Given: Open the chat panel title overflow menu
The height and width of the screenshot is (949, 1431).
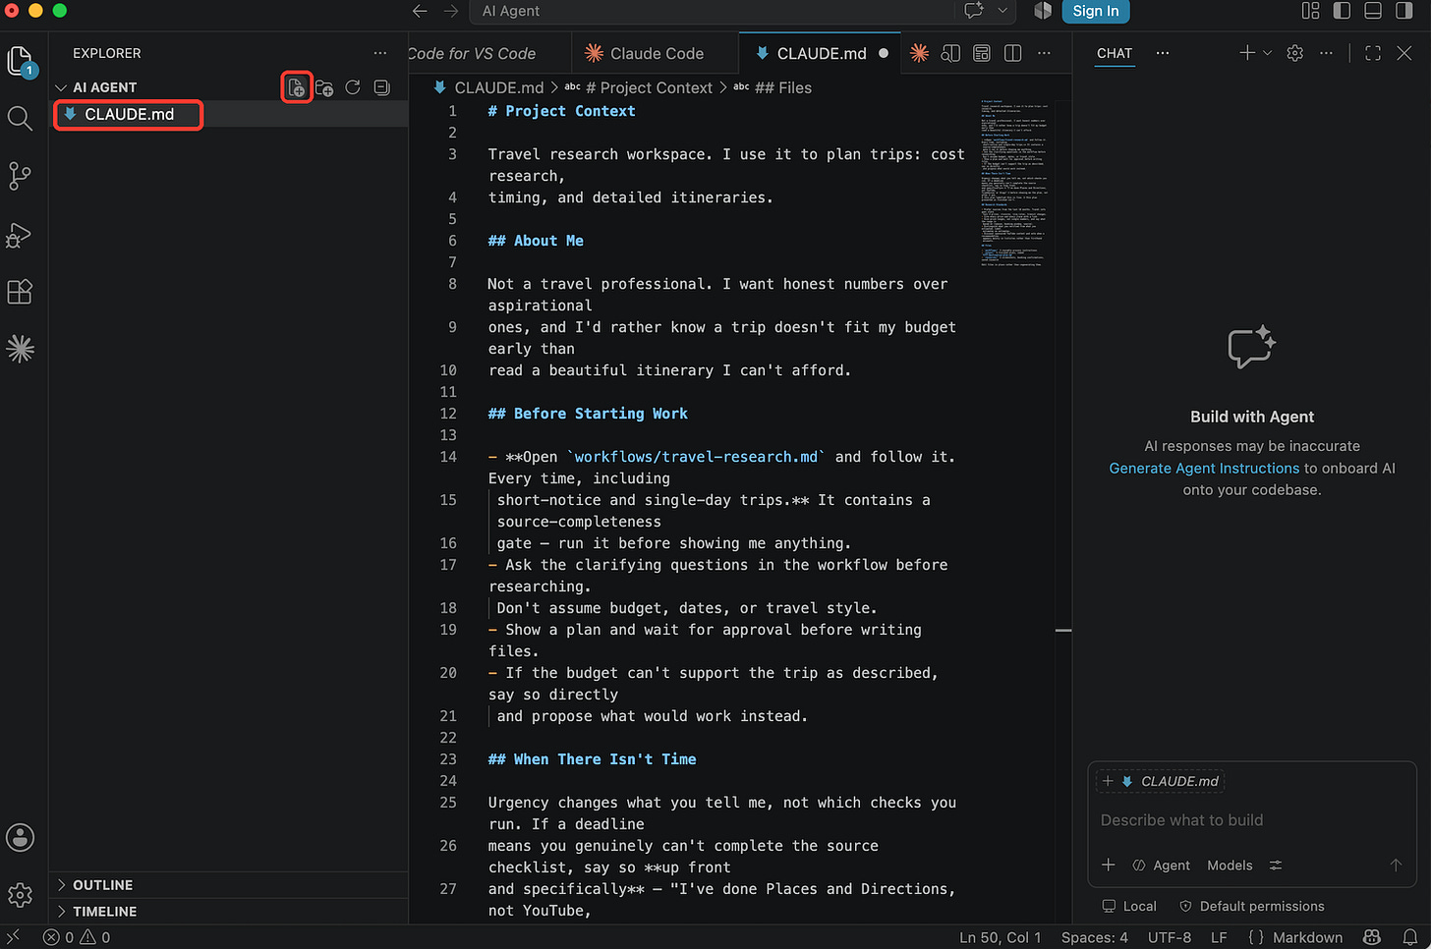Looking at the screenshot, I should pyautogui.click(x=1163, y=53).
